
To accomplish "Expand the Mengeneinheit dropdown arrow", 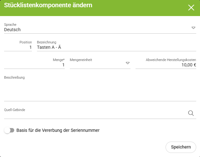I will (x=128, y=63).
